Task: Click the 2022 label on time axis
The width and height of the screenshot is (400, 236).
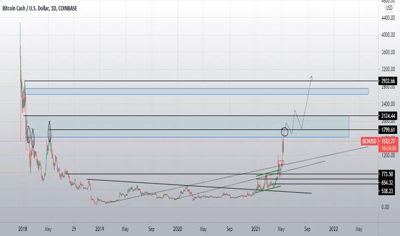Action: coord(333,229)
